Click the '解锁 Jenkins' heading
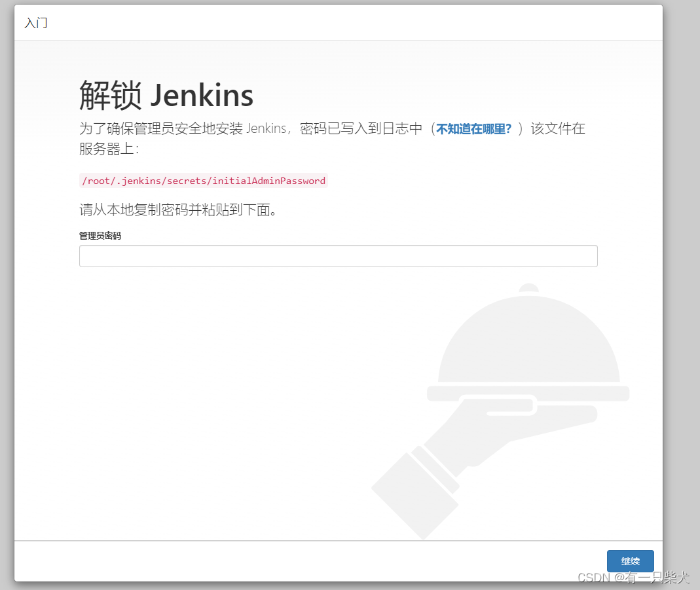Viewport: 700px width, 590px height. pos(166,95)
